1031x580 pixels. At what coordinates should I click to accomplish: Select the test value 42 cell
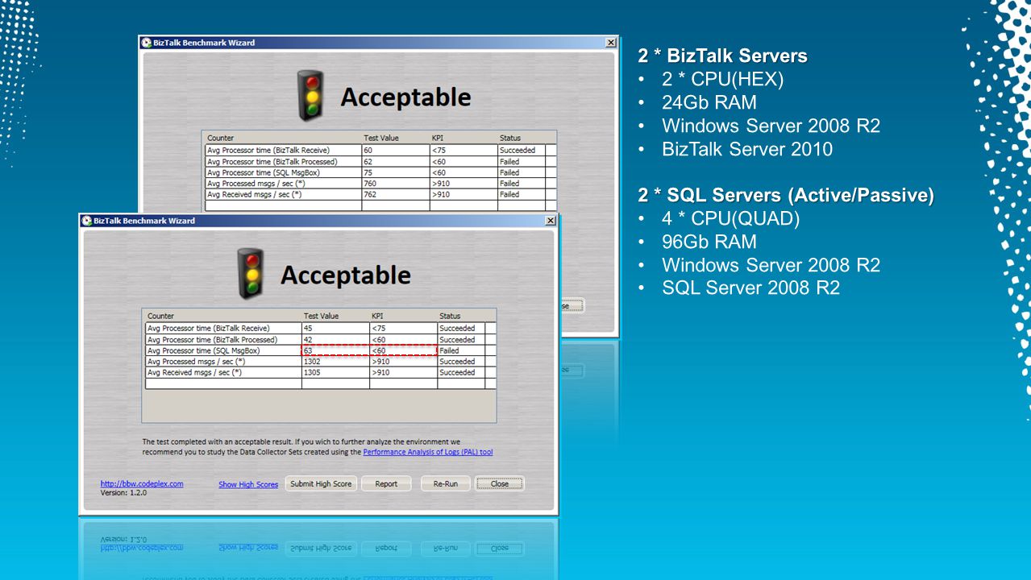point(335,339)
